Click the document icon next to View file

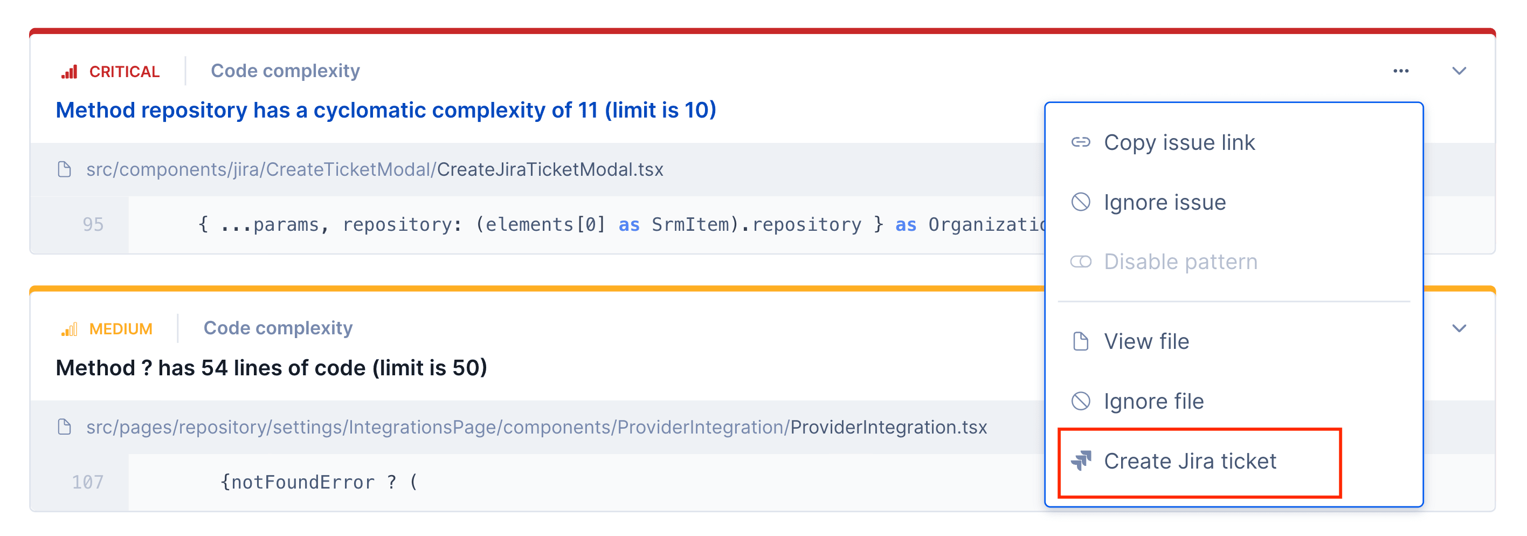click(1081, 341)
